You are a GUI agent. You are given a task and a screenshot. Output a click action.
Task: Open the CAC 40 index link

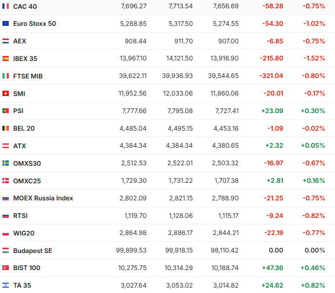25,6
